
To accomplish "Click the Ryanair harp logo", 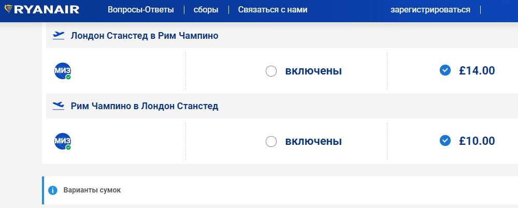I will click(9, 9).
